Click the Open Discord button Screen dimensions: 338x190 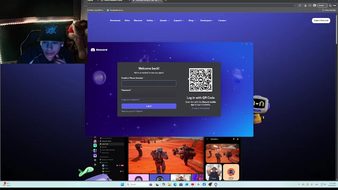pos(321,20)
